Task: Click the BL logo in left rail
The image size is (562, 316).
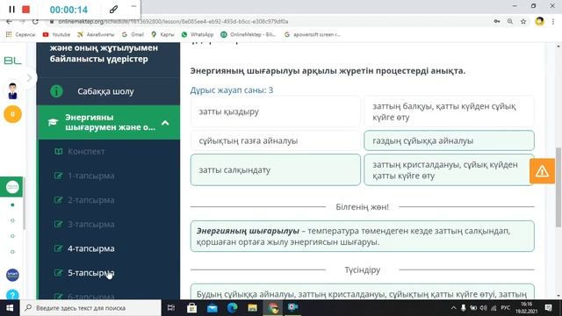Action: (12, 61)
